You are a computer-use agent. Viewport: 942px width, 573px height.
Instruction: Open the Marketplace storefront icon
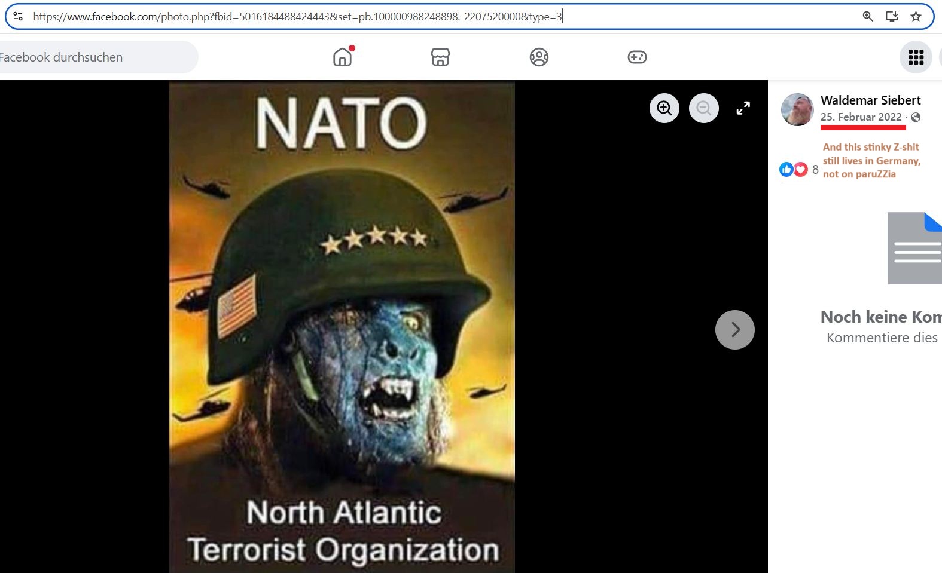440,57
